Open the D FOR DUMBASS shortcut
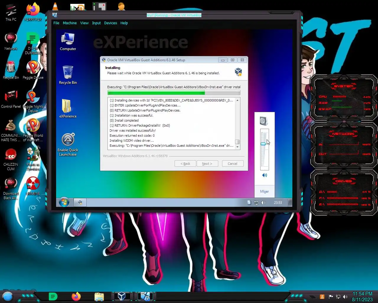Viewport: 378px width, 303px height. pos(33,43)
